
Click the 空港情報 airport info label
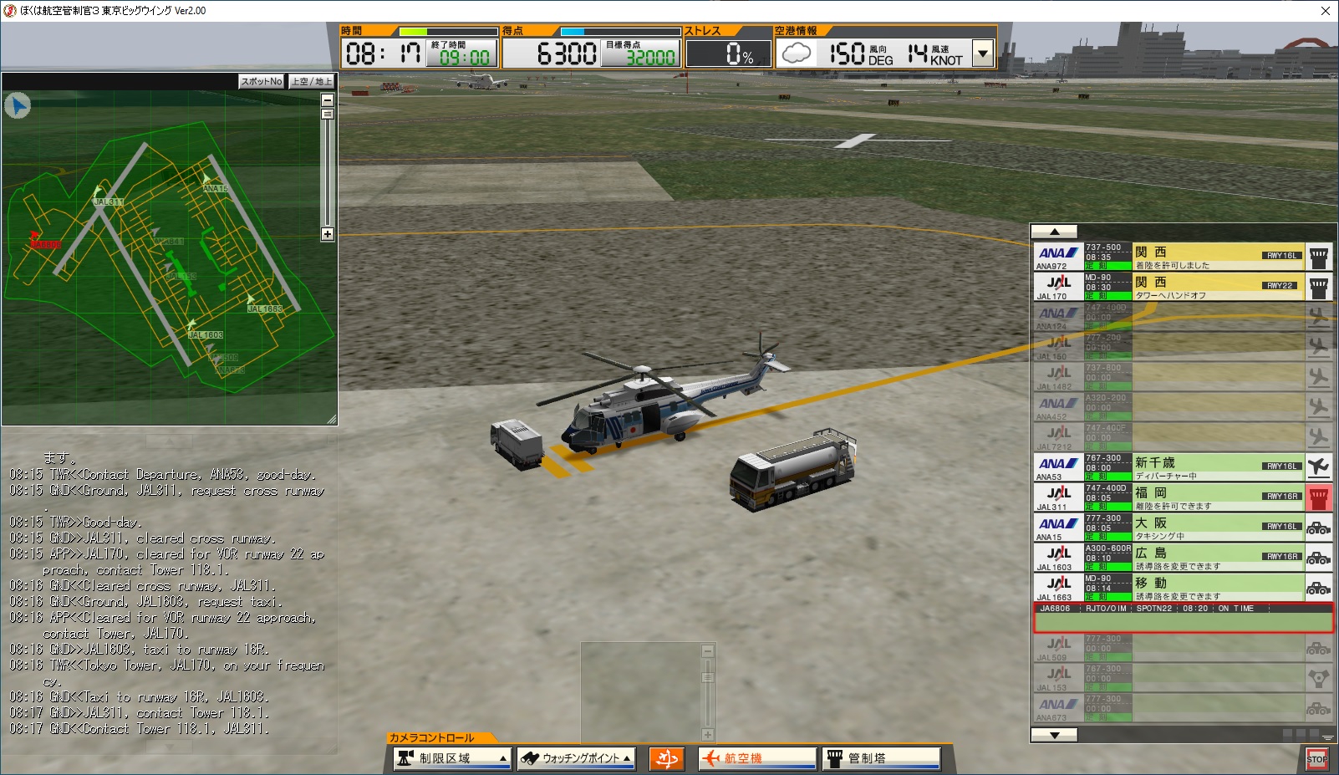[x=796, y=31]
